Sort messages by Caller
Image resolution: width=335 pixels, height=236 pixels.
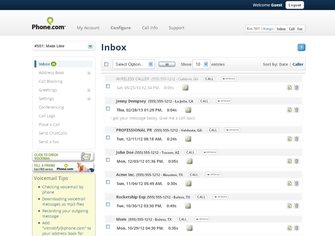[x=297, y=64]
